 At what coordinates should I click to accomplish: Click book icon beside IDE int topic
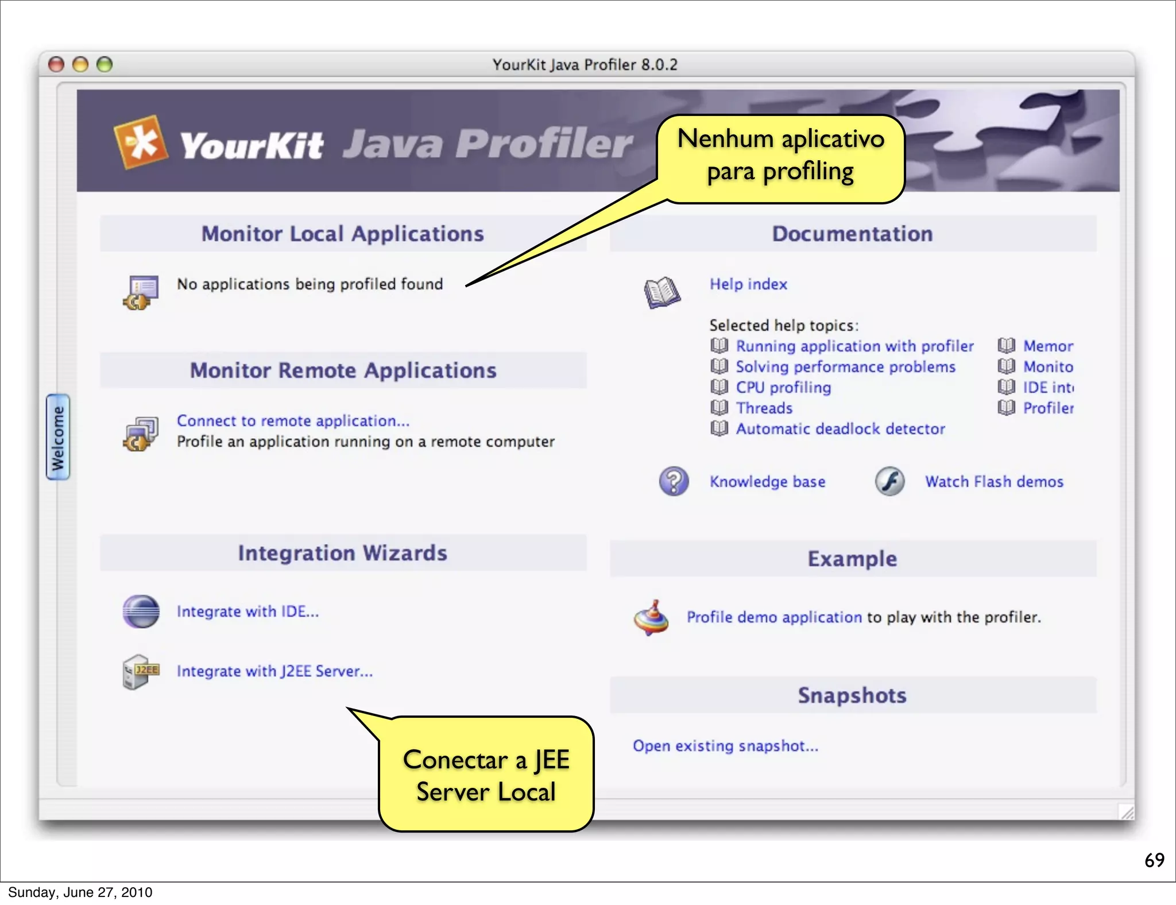coord(1006,387)
